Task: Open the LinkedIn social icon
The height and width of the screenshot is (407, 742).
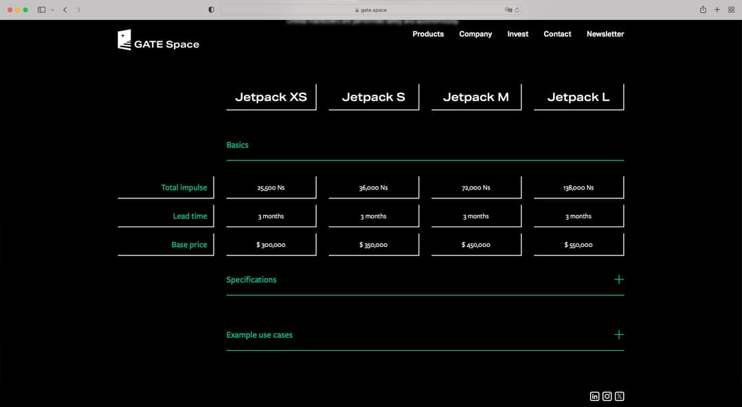Action: [x=594, y=396]
